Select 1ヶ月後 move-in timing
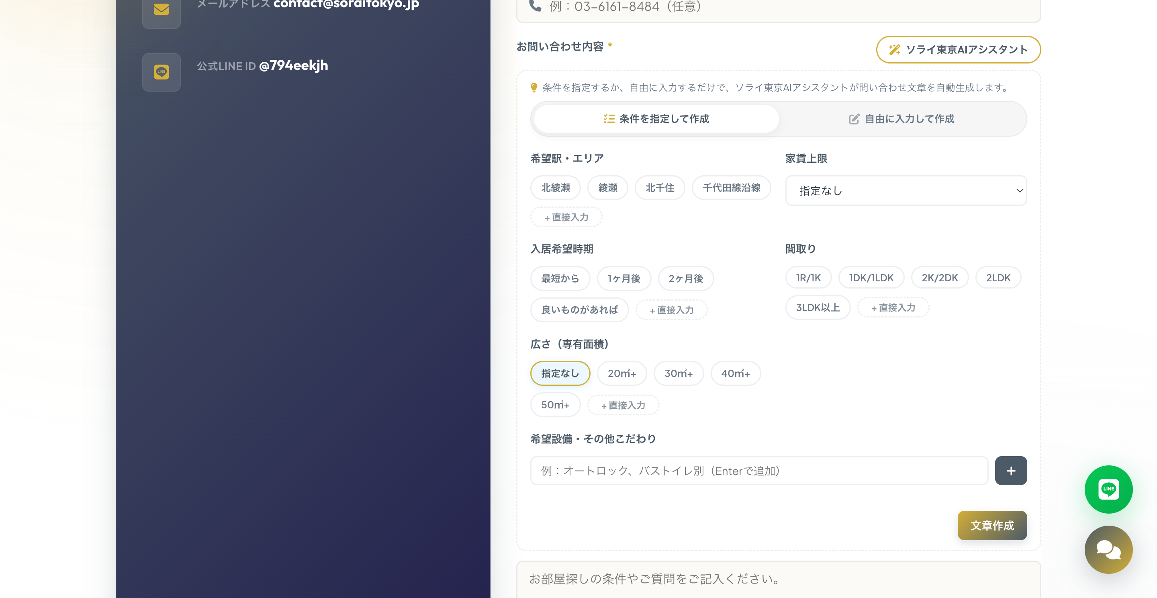The image size is (1157, 598). (x=623, y=278)
